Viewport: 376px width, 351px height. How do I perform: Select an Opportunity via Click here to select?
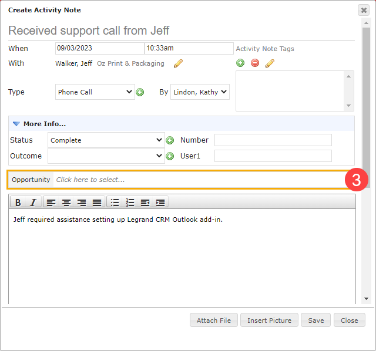(x=90, y=180)
